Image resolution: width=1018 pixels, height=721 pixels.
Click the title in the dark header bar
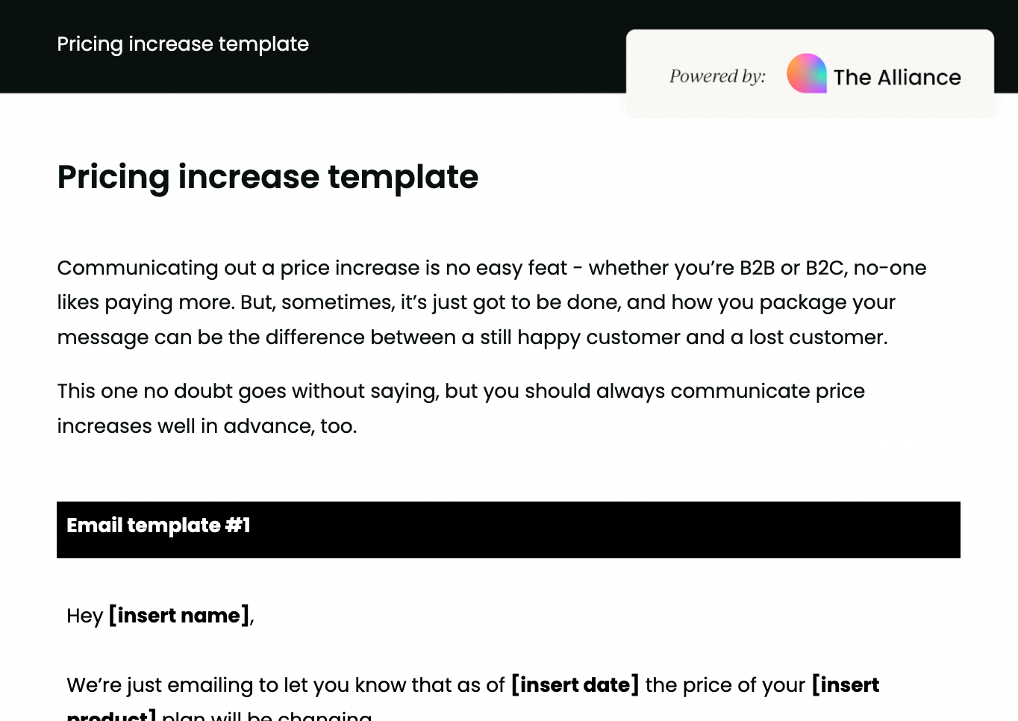(x=183, y=44)
